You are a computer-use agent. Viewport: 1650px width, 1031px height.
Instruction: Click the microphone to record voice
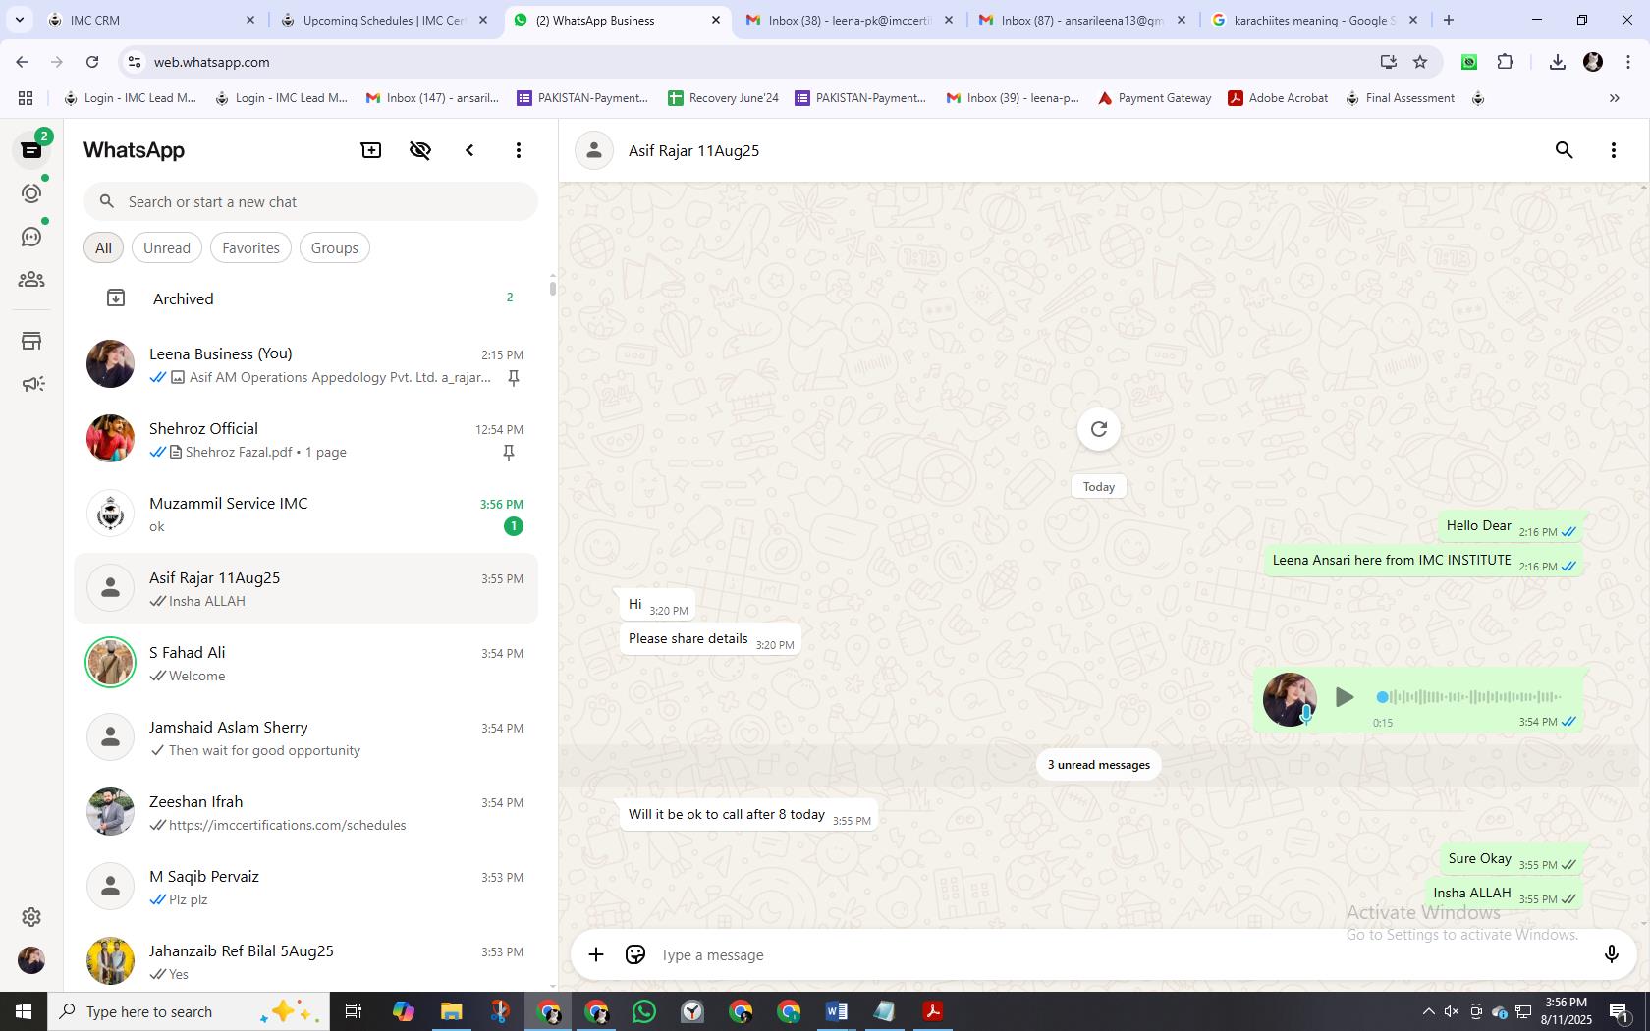[x=1611, y=954]
